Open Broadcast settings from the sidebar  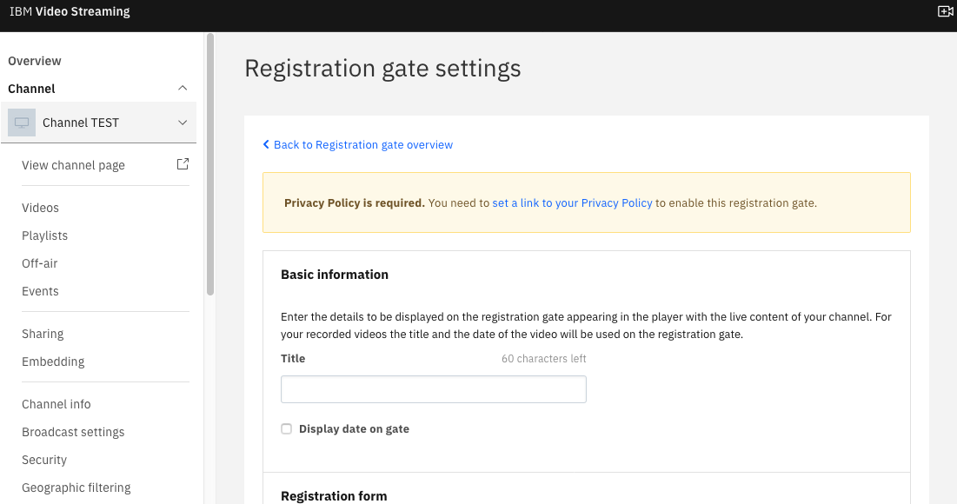coord(73,432)
